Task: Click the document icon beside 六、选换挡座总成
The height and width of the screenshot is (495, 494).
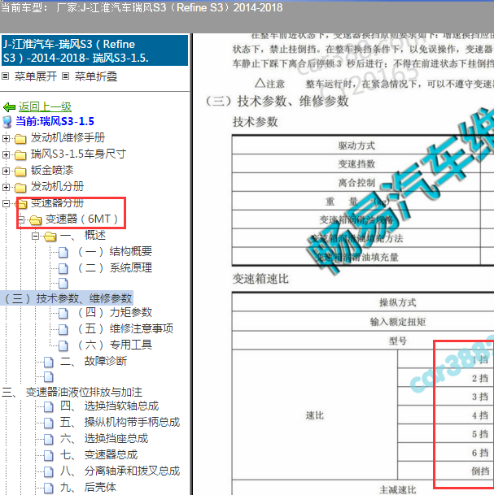Action: tap(48, 440)
